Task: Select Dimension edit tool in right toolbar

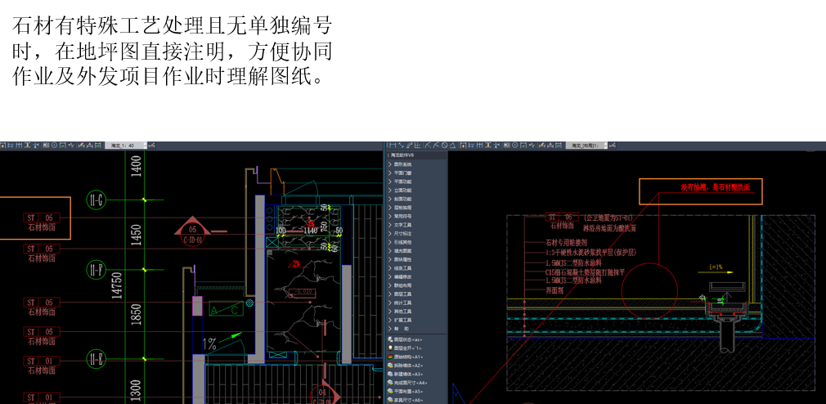Action: point(542,146)
